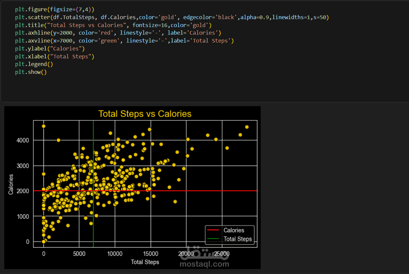Select the plt.show() statement
This screenshot has height=274, width=409.
pos(31,72)
